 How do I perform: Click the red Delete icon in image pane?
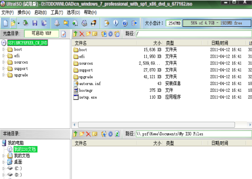click(x=82, y=34)
